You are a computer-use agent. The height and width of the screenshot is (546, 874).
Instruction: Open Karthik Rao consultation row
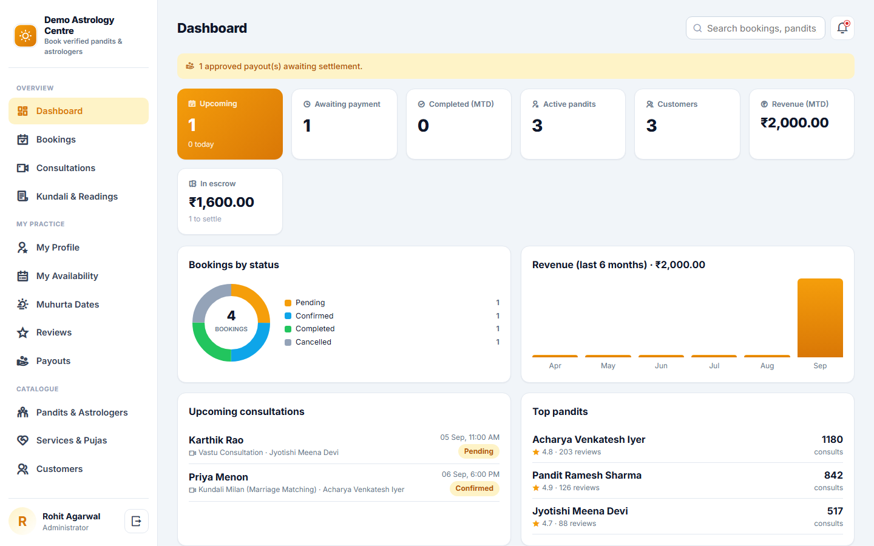click(344, 445)
